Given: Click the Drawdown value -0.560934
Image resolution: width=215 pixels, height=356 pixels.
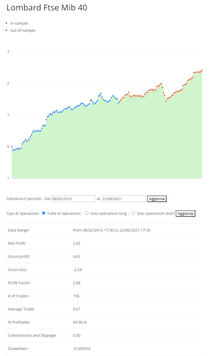Looking at the screenshot, I should pos(82,349).
